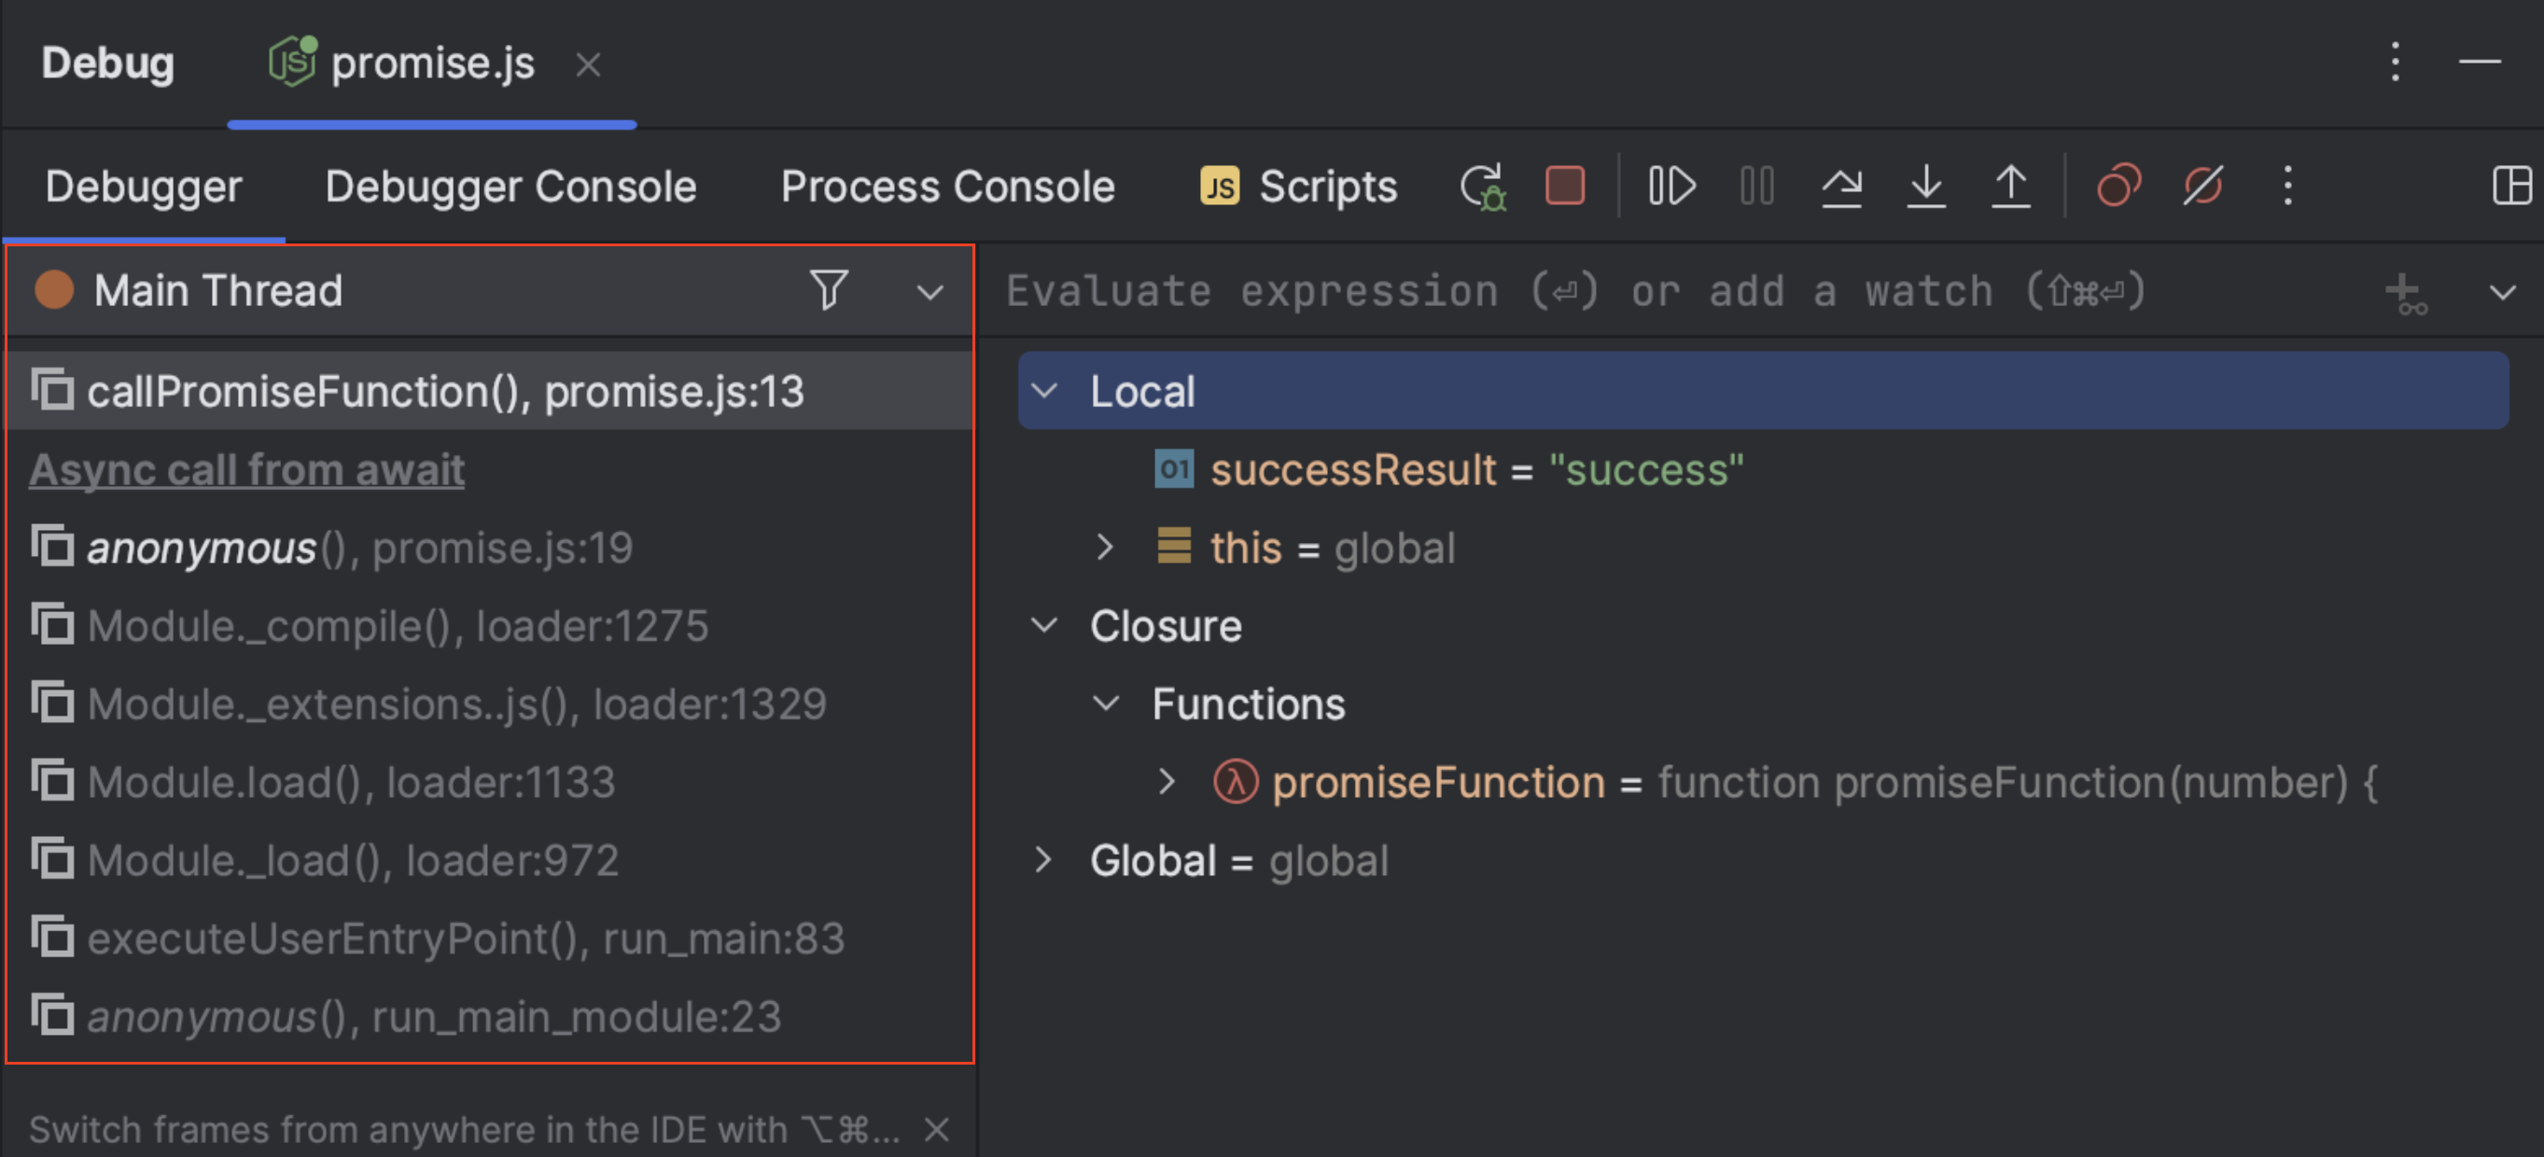This screenshot has height=1157, width=2544.
Task: Click frame icon of callPromiseFunction() row
Action: pos(52,388)
